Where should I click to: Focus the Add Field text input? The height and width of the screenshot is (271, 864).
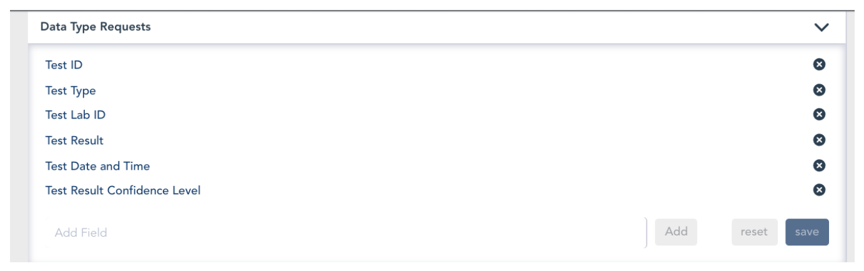click(345, 232)
